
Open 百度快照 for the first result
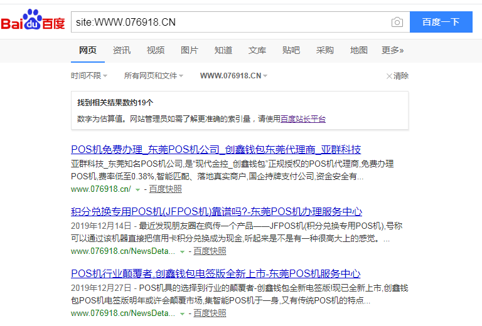click(166, 189)
